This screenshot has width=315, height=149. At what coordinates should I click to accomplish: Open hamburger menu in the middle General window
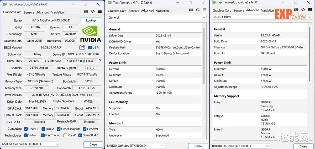[x=204, y=10]
